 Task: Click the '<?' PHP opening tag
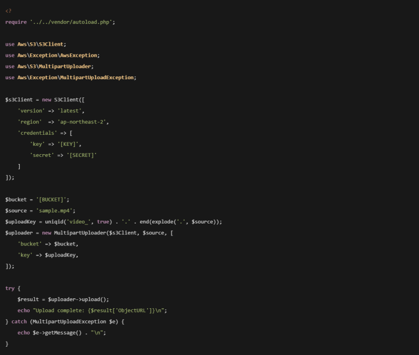tap(8, 11)
